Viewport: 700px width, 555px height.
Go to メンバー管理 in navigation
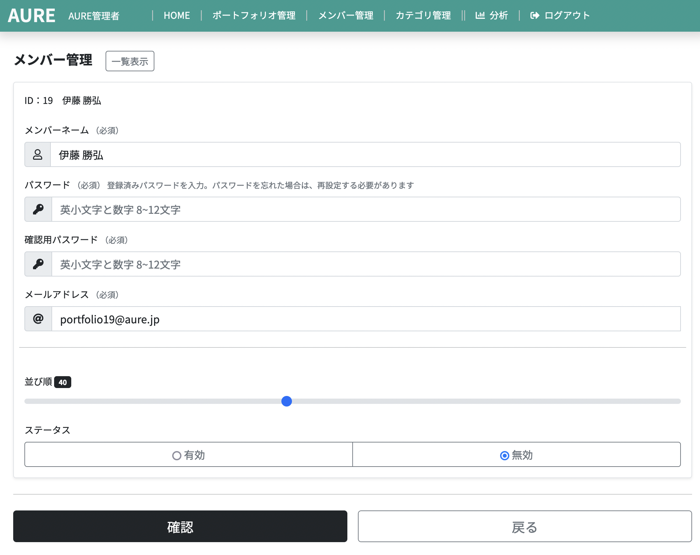(345, 16)
